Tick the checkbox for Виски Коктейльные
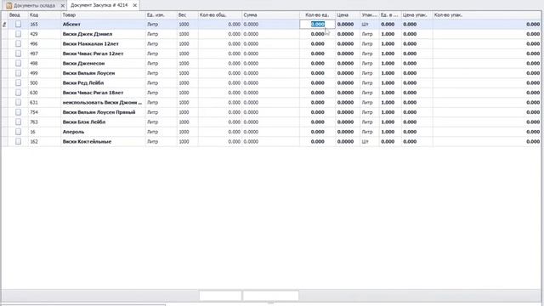Screen dimensions: 544x306 18,141
